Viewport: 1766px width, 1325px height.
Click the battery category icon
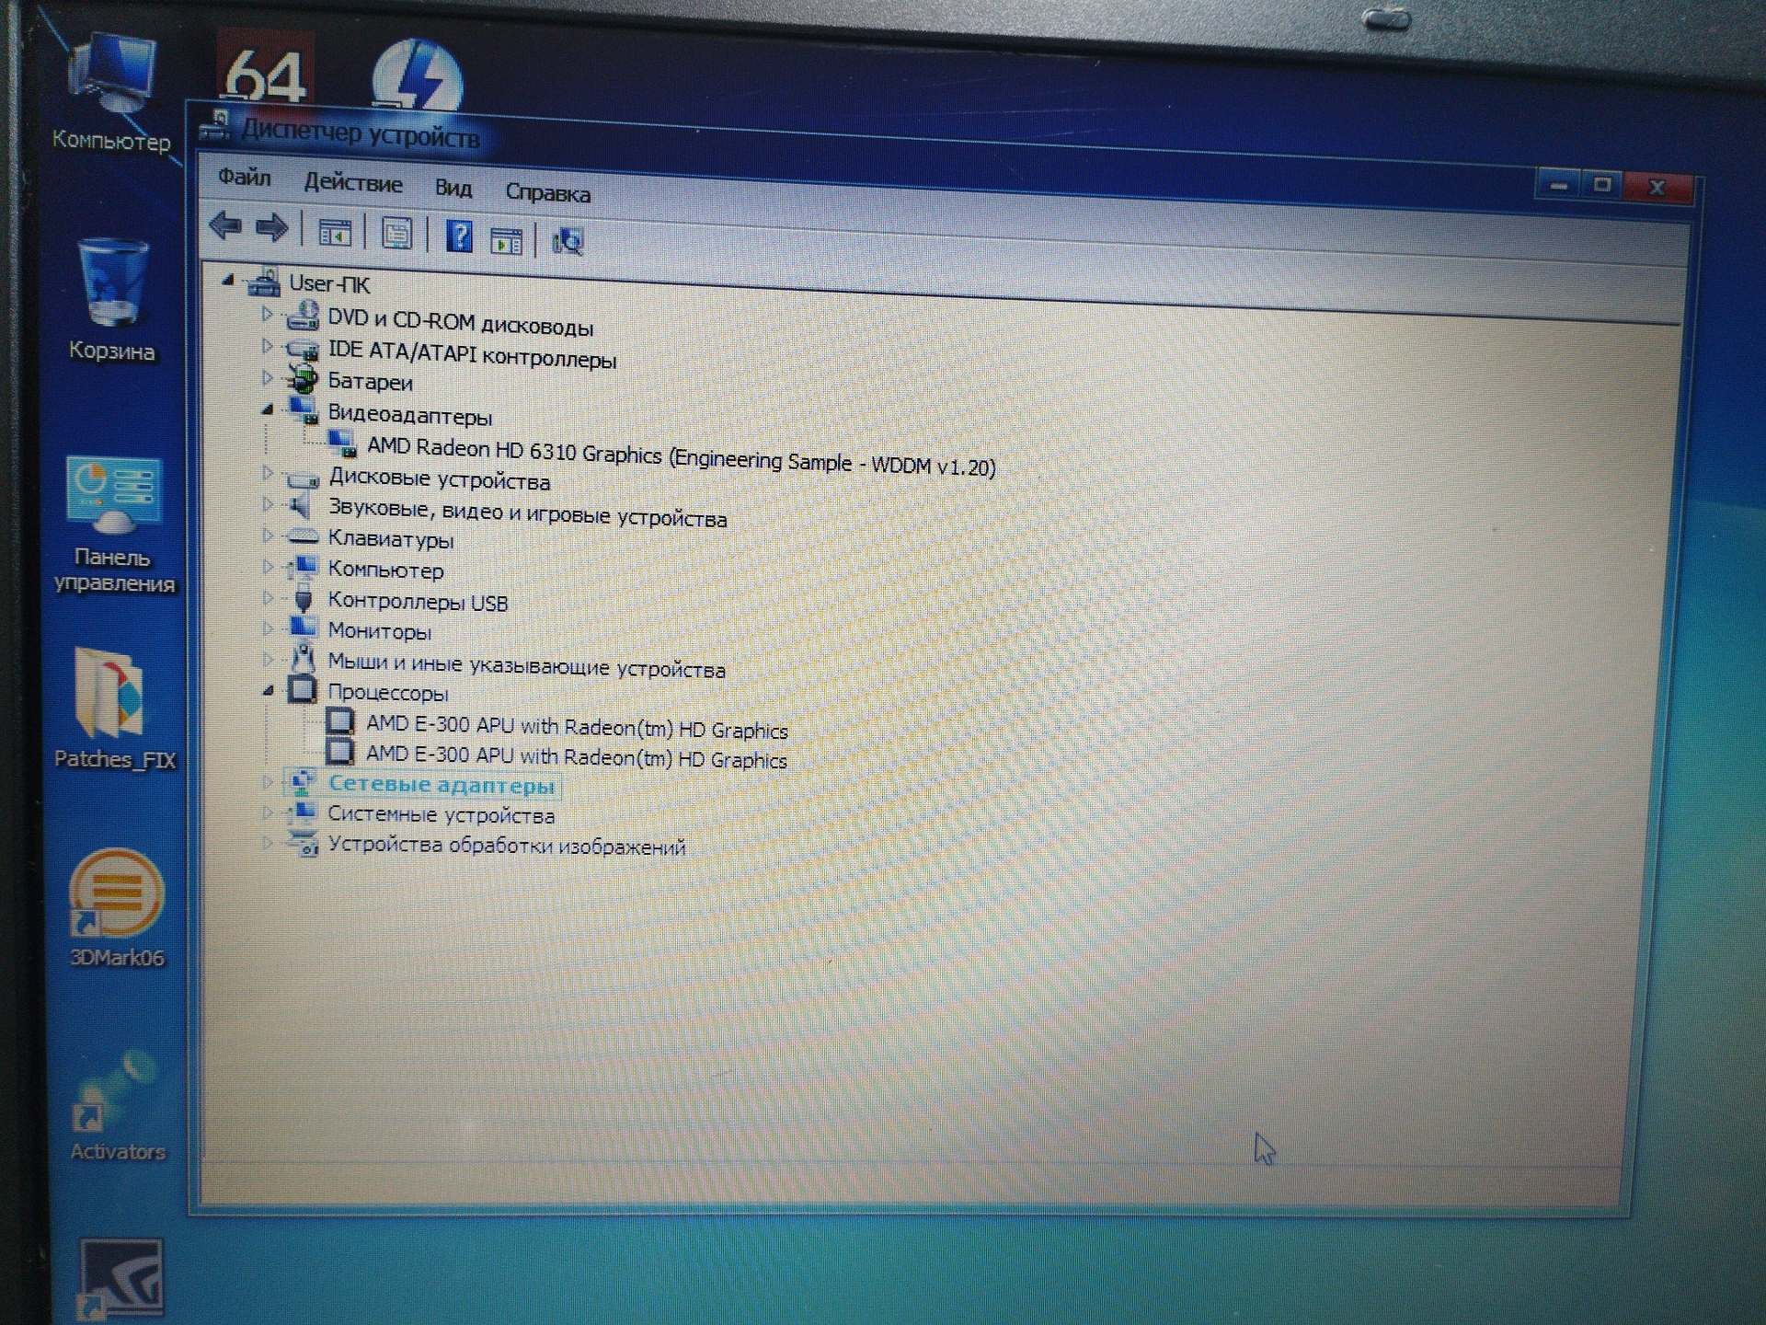tap(302, 379)
